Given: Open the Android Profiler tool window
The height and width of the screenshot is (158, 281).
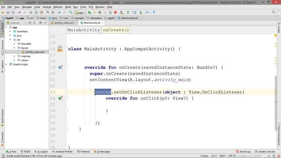Looking at the screenshot, I should coord(62,151).
